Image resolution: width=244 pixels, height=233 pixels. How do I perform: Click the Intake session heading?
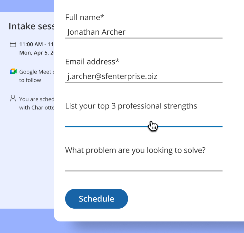(x=31, y=26)
